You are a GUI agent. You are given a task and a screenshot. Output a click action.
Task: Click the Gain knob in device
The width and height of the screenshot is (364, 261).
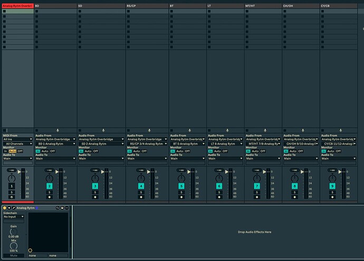point(14,231)
